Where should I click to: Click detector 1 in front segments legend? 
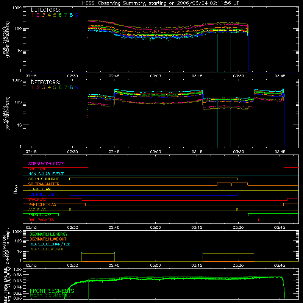click(33, 15)
